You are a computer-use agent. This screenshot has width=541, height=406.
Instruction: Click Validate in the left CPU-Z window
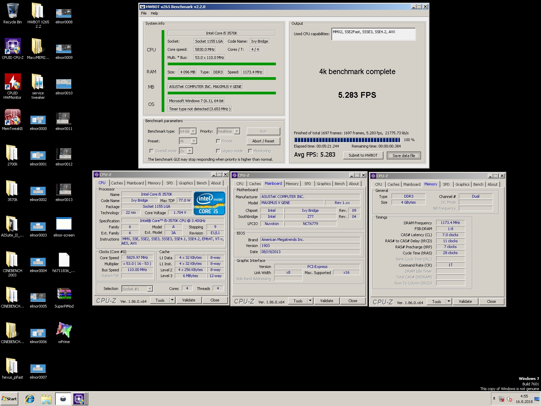pyautogui.click(x=189, y=300)
